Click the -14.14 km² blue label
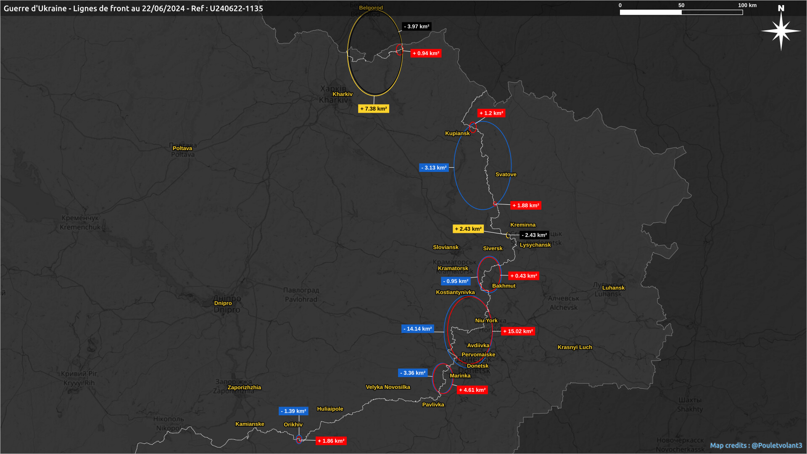Image resolution: width=807 pixels, height=454 pixels. 417,329
